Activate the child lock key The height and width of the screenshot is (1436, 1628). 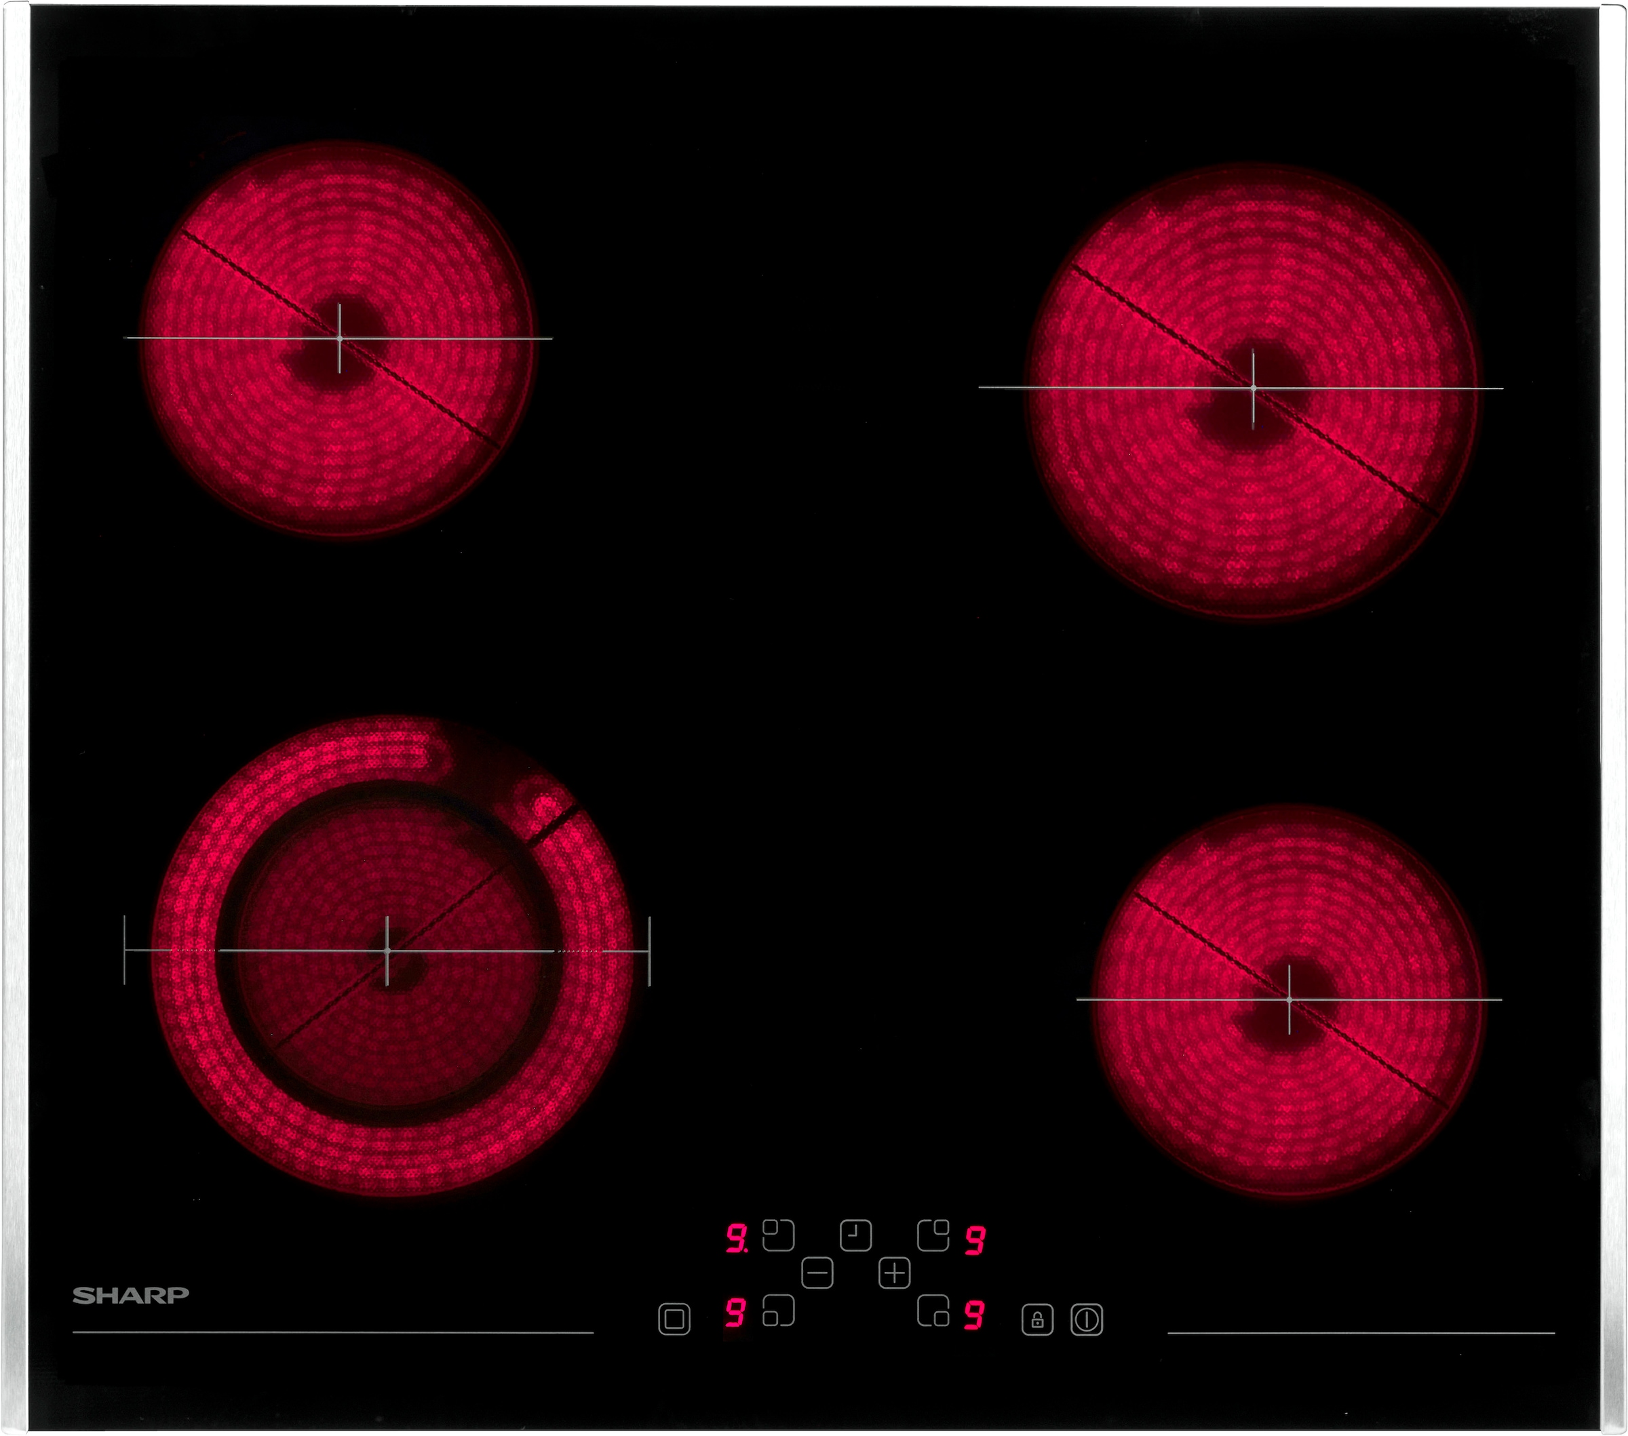pos(1037,1319)
